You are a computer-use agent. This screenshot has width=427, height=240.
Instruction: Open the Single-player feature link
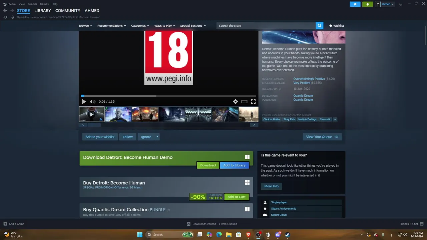pyautogui.click(x=279, y=203)
